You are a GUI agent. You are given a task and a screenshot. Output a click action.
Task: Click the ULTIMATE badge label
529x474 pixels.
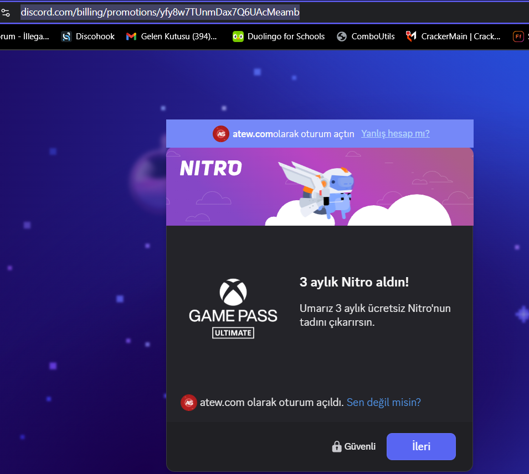click(x=233, y=333)
